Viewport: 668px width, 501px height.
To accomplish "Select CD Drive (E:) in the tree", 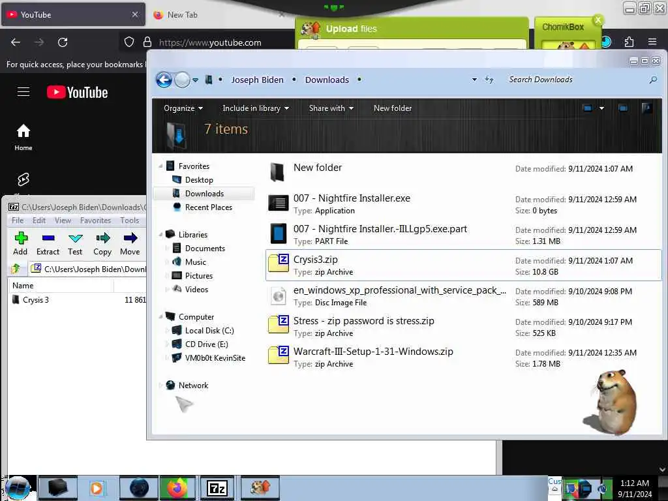I will 206,344.
